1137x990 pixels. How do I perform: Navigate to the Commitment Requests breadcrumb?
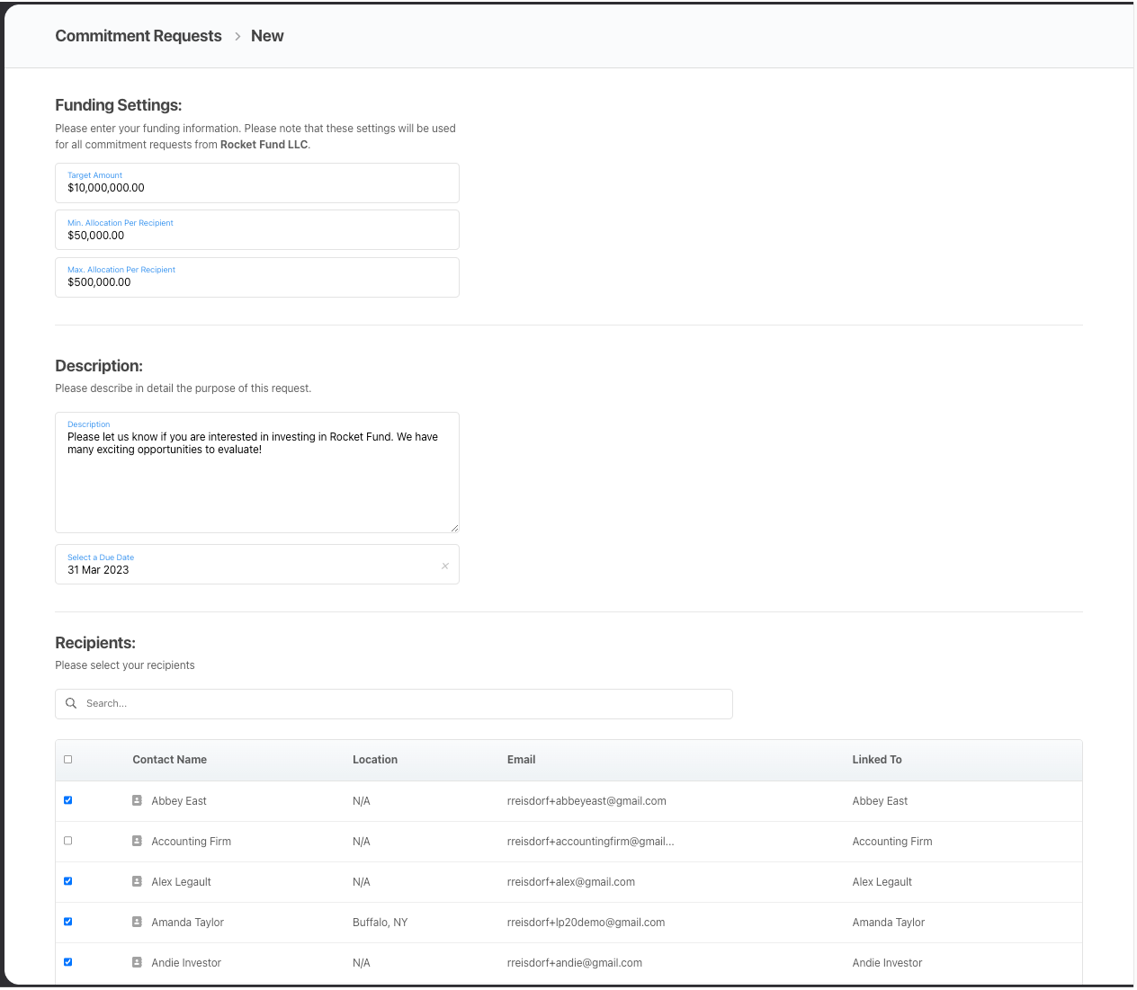(x=138, y=36)
